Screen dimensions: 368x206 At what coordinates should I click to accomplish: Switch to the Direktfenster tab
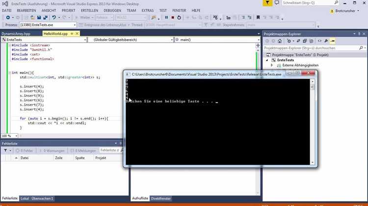[x=161, y=199]
